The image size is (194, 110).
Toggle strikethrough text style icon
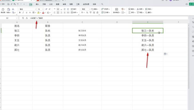pos(30,12)
